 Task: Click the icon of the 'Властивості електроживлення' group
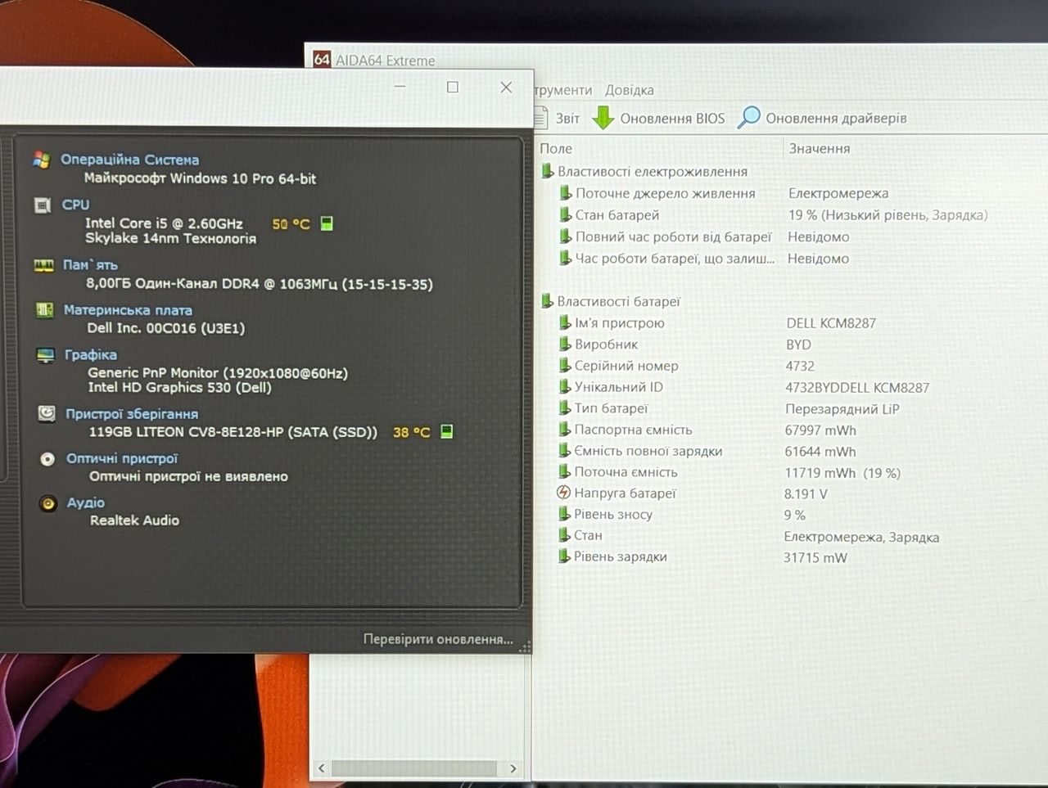point(547,171)
